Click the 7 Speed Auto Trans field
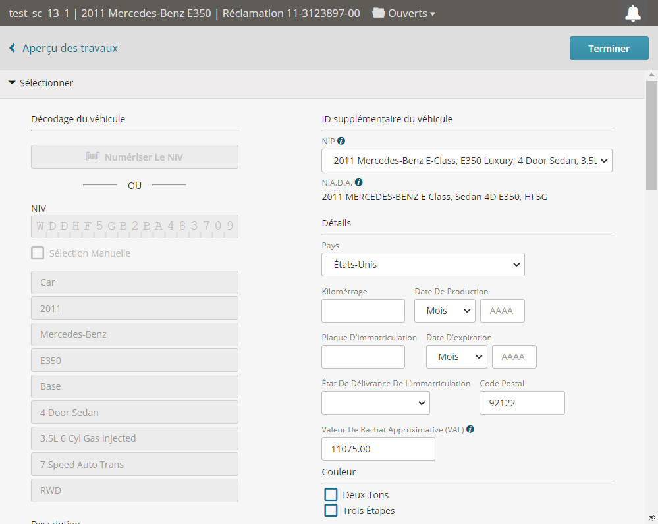This screenshot has height=524, width=658. 135,465
